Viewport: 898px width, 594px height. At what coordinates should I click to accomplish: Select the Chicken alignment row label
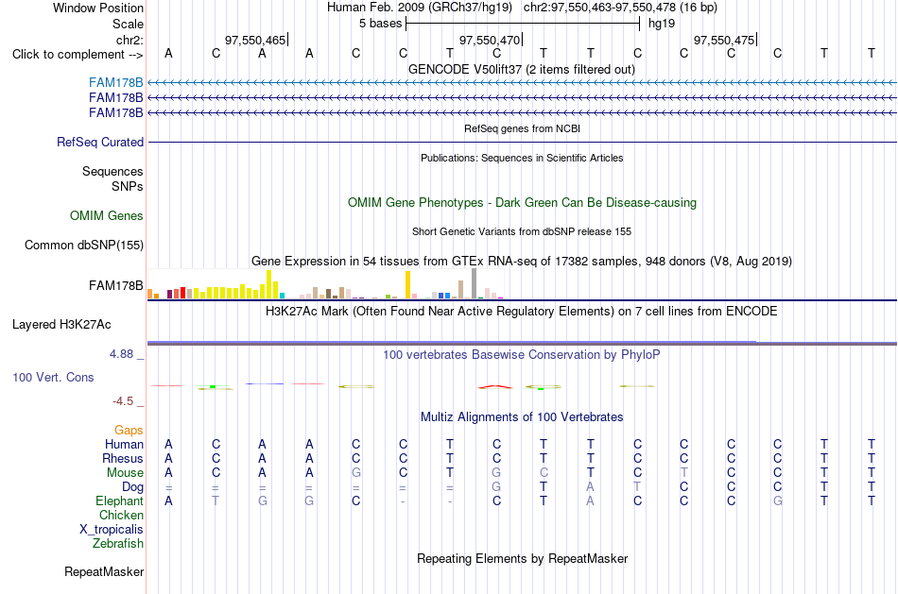(121, 515)
